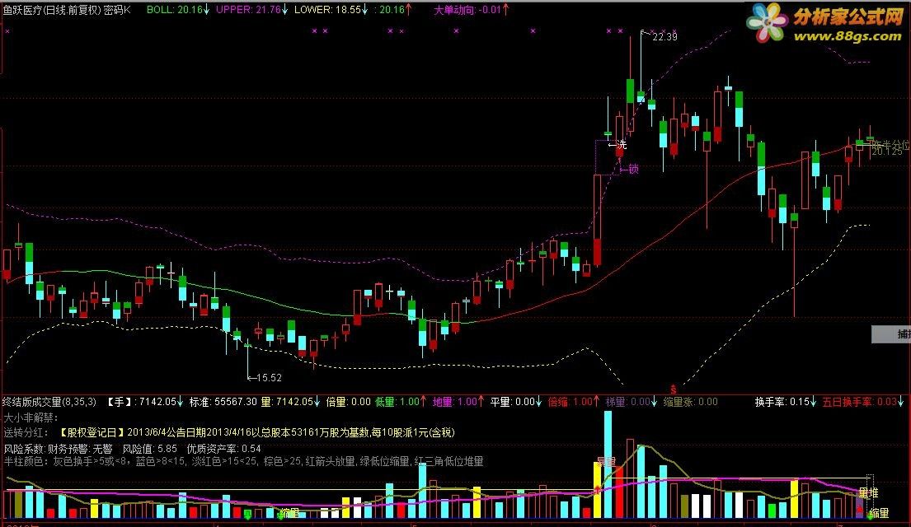Click the 风险值: 5.85 text

[x=149, y=449]
